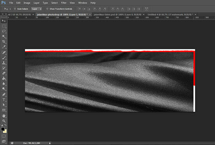Open the Filter menu

[64, 3]
